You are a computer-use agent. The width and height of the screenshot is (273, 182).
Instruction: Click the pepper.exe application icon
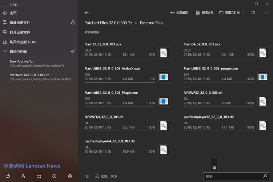(x=263, y=77)
